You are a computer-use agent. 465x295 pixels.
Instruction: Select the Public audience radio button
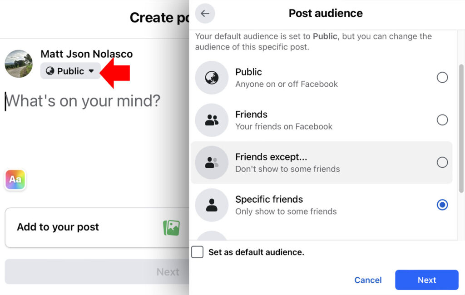[442, 77]
